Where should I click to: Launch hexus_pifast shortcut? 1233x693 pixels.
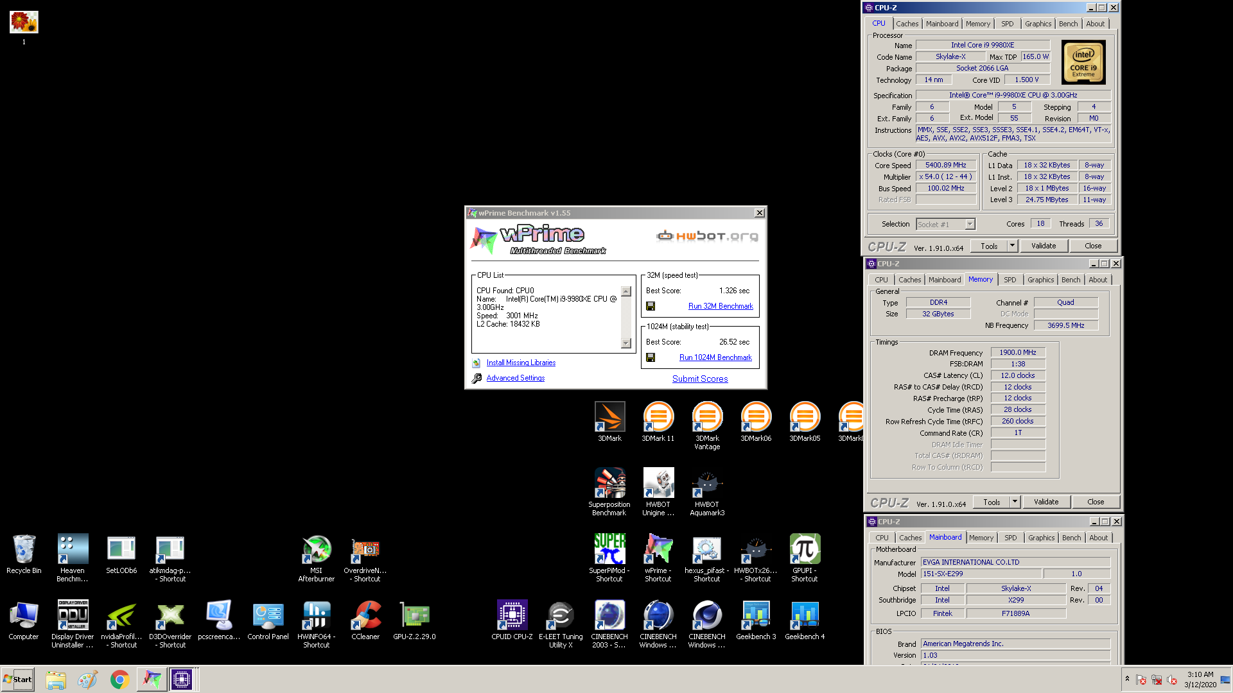pos(707,558)
